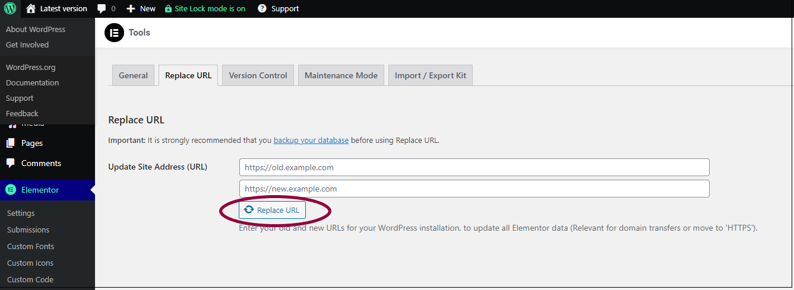794x290 pixels.
Task: Click the Support question mark icon
Action: [262, 8]
